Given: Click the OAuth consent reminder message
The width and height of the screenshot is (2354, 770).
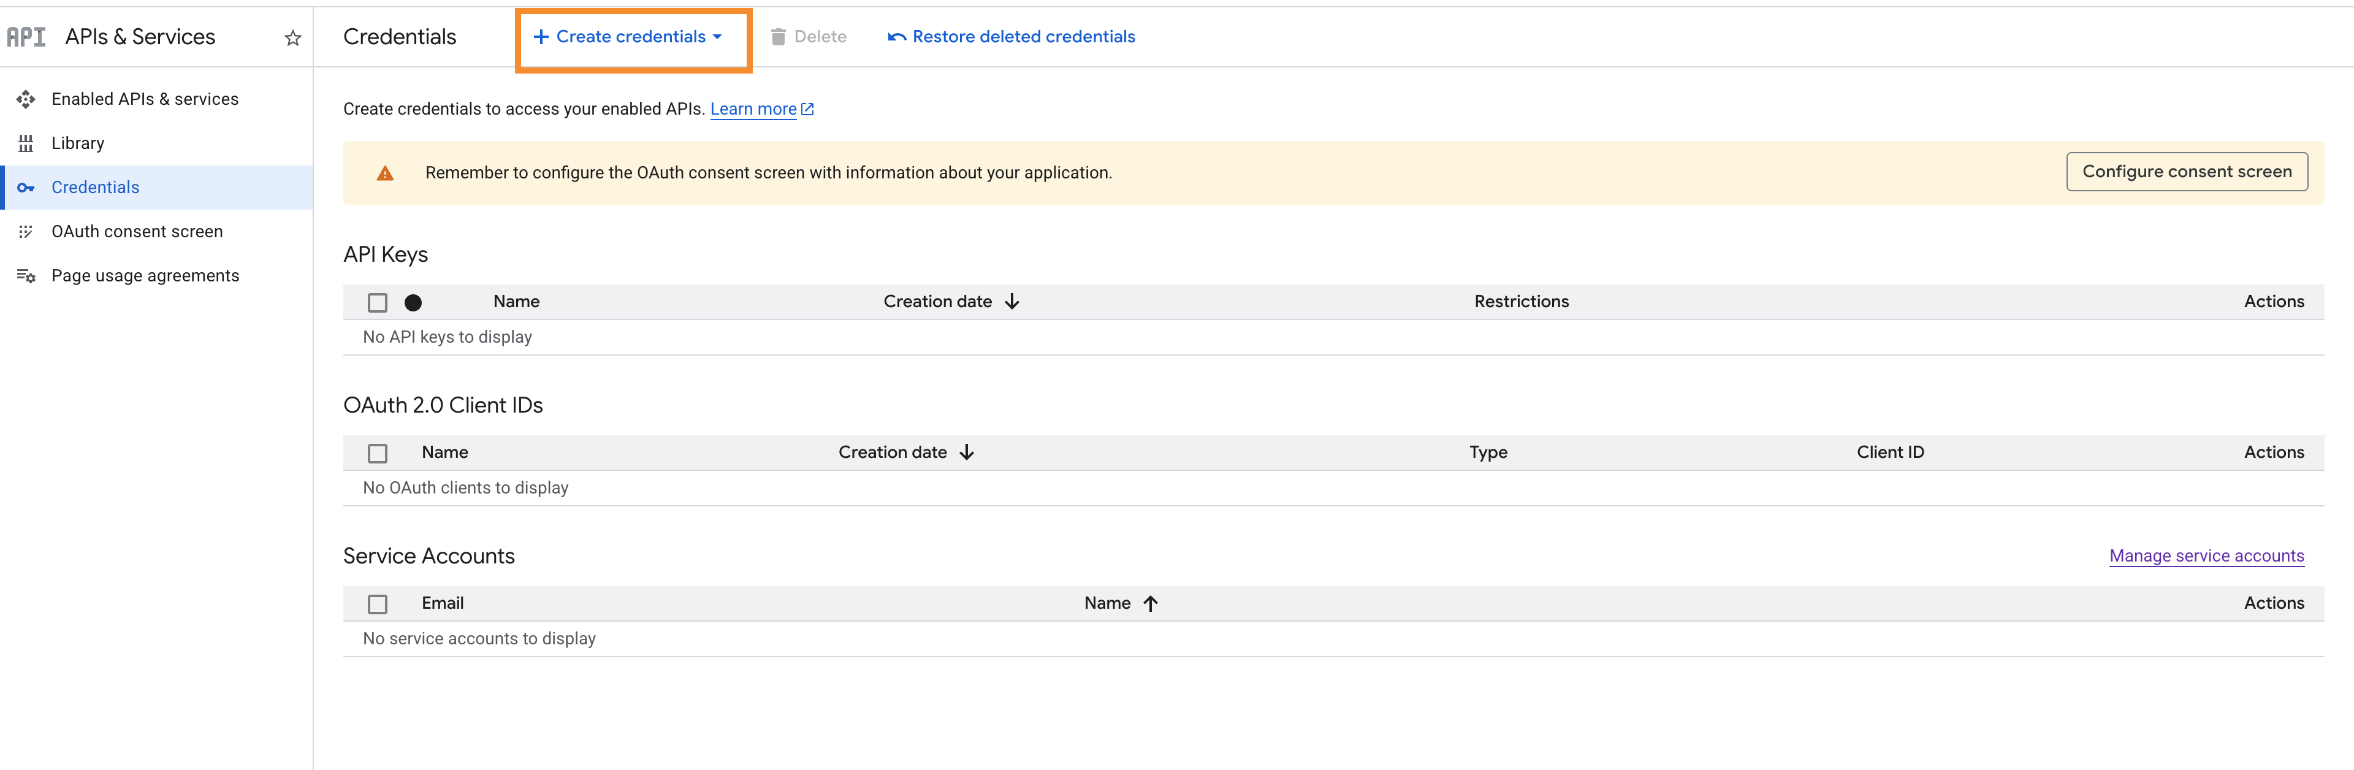Looking at the screenshot, I should click(x=768, y=173).
